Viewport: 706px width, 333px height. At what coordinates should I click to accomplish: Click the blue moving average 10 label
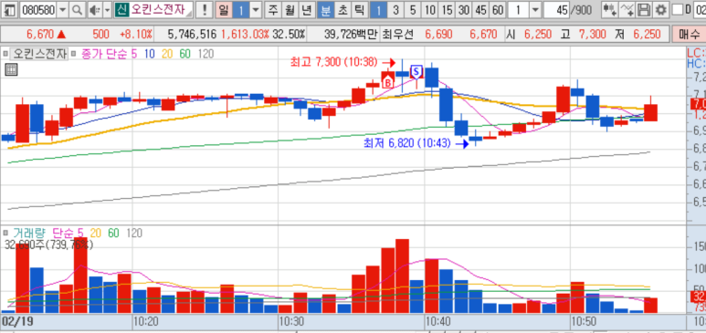click(x=150, y=54)
